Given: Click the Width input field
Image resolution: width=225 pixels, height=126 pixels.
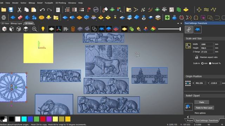Looking at the screenshot, I should coord(206,44).
